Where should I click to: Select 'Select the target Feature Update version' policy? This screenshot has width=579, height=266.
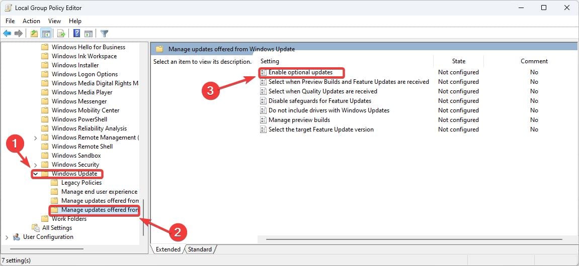pos(321,129)
